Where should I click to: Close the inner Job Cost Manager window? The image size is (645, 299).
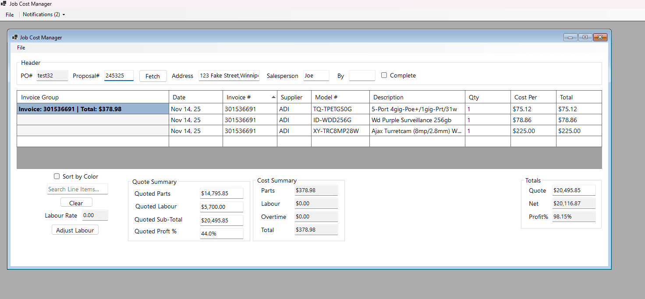tap(600, 38)
